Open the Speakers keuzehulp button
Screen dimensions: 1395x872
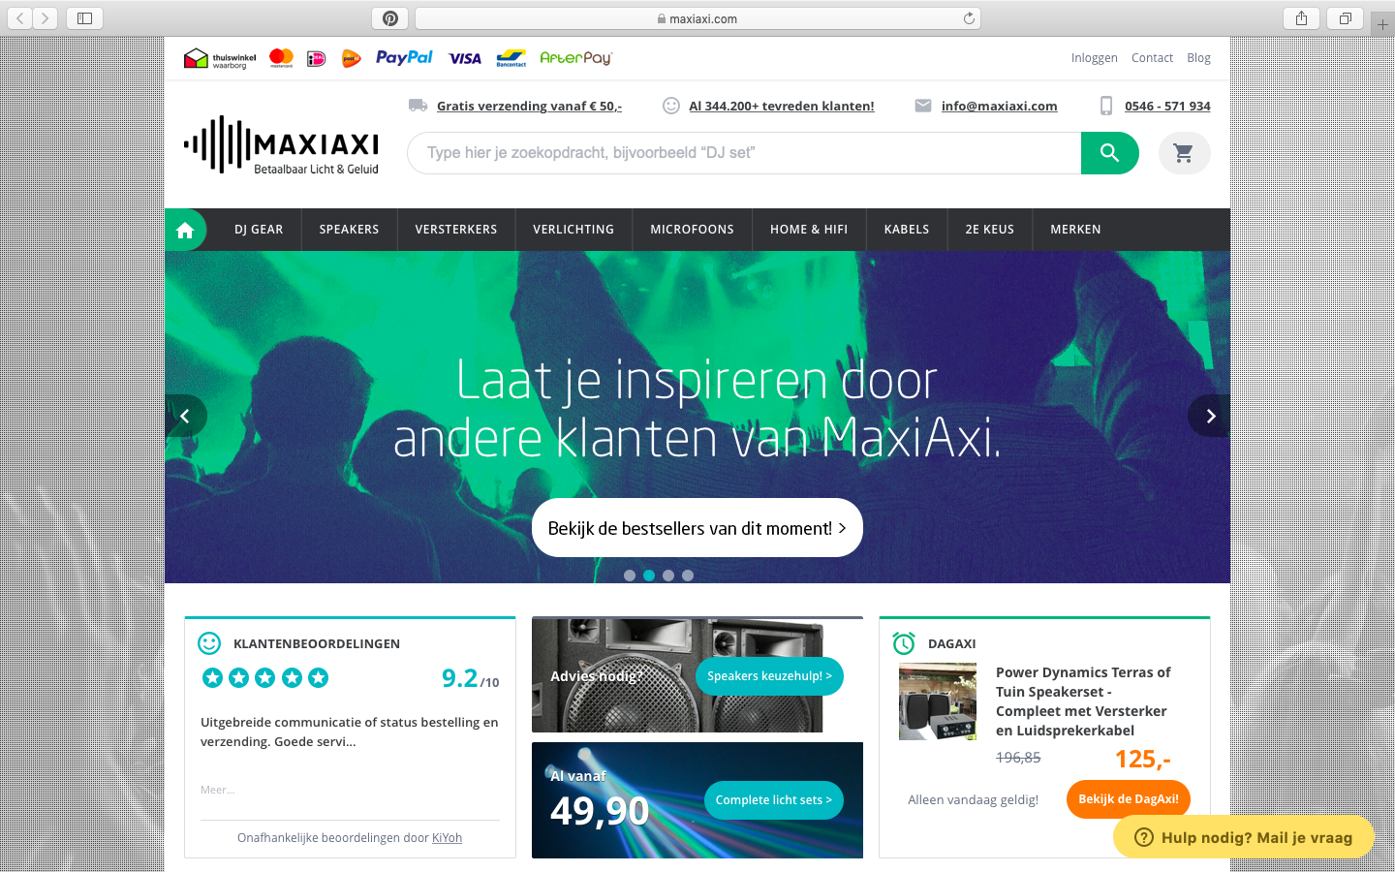769,676
